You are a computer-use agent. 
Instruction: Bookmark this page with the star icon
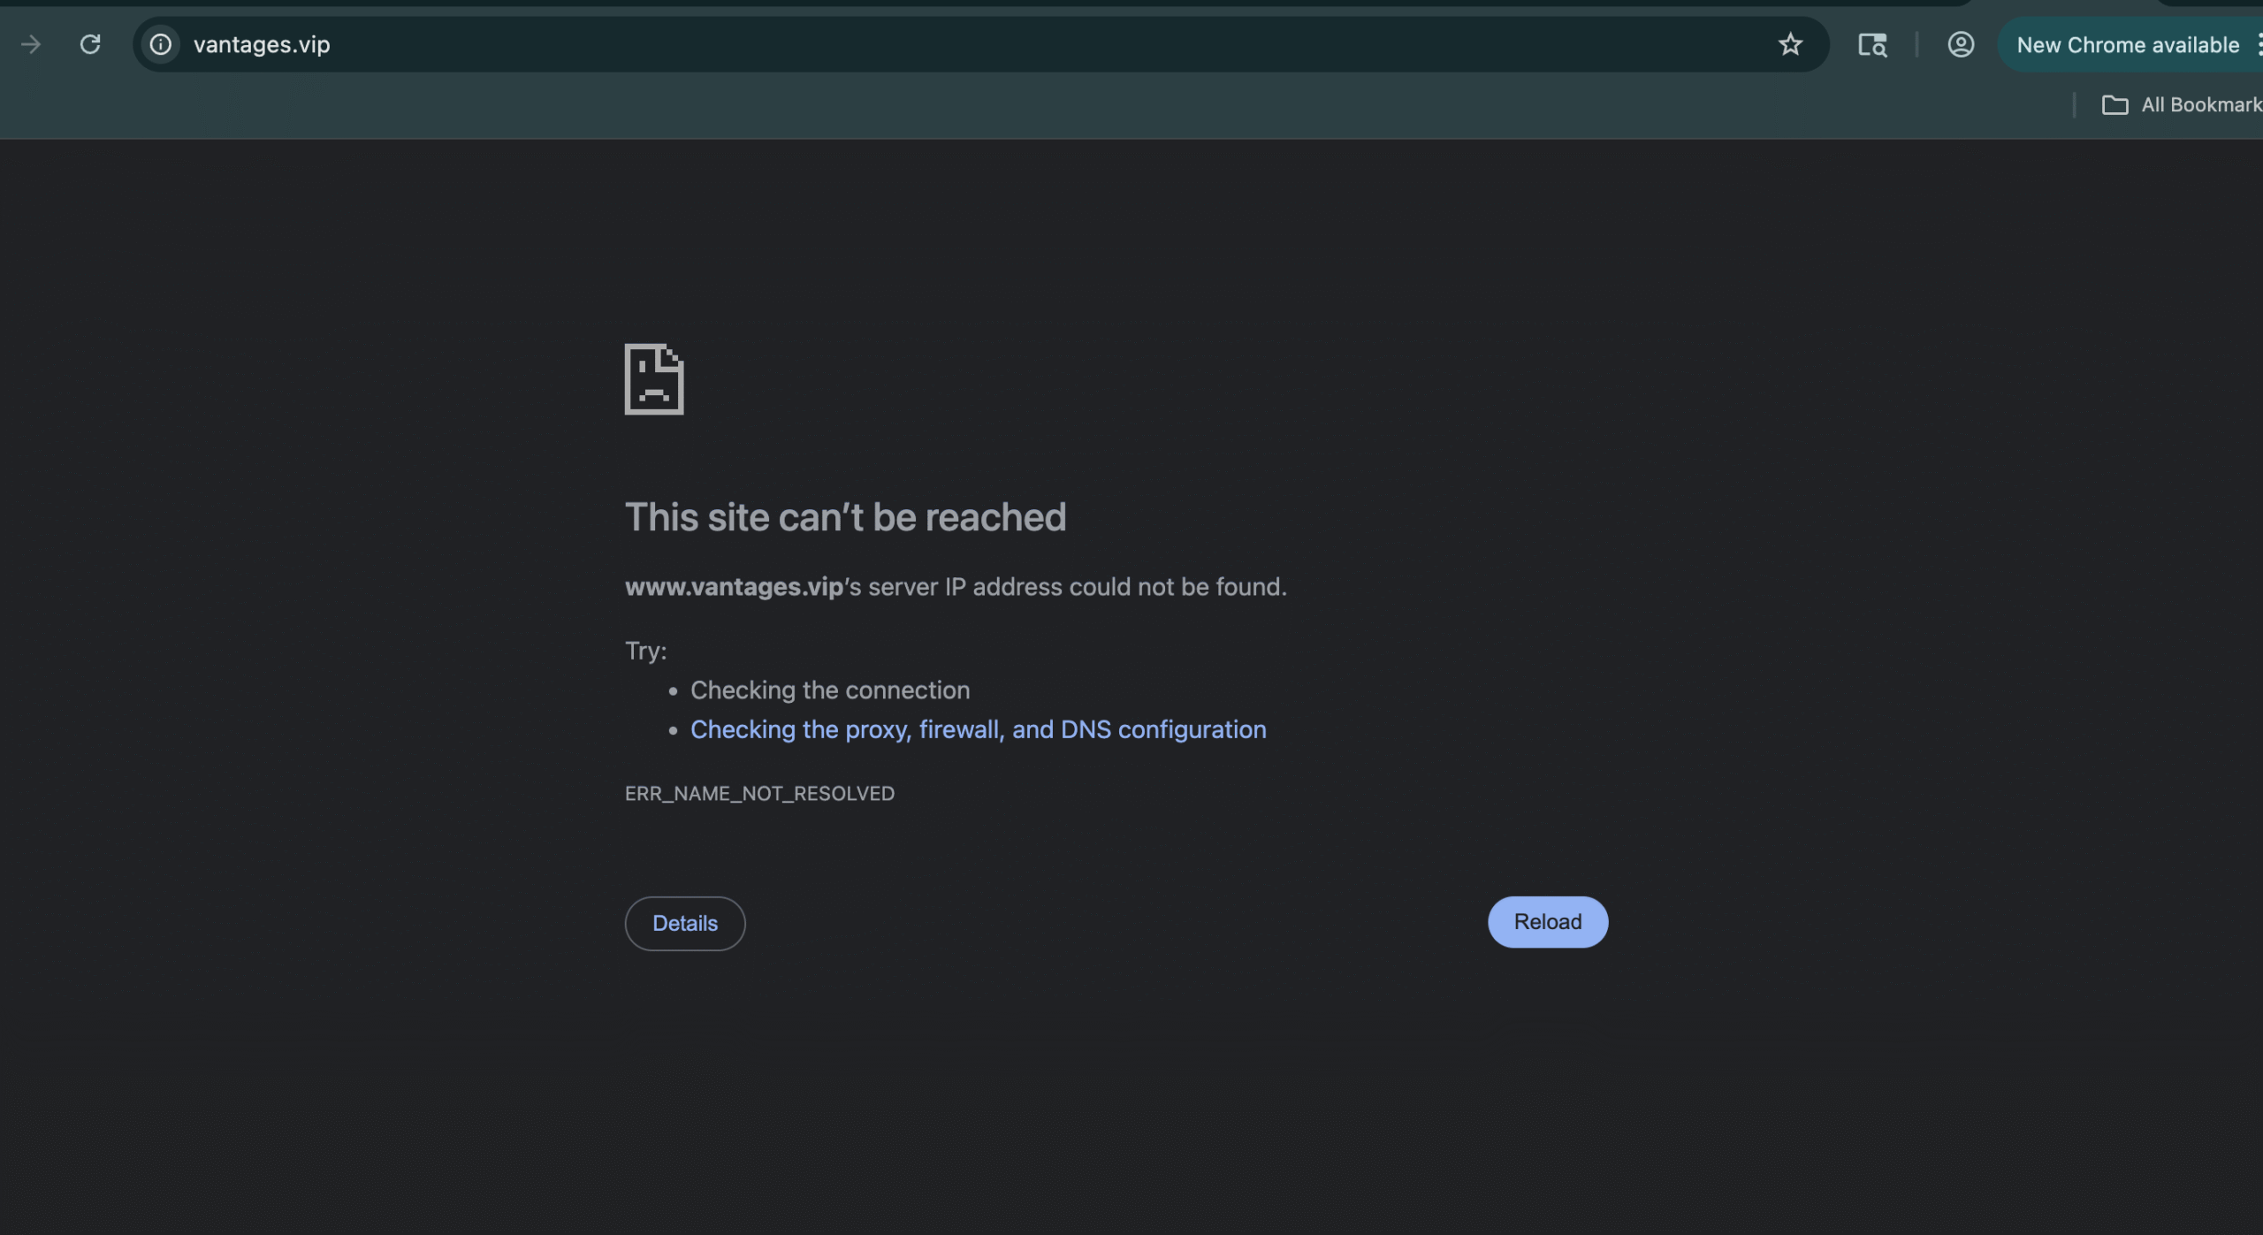1790,44
